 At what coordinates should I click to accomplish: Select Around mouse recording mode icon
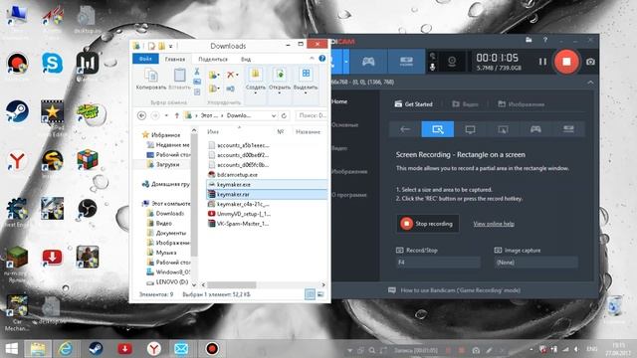[503, 129]
